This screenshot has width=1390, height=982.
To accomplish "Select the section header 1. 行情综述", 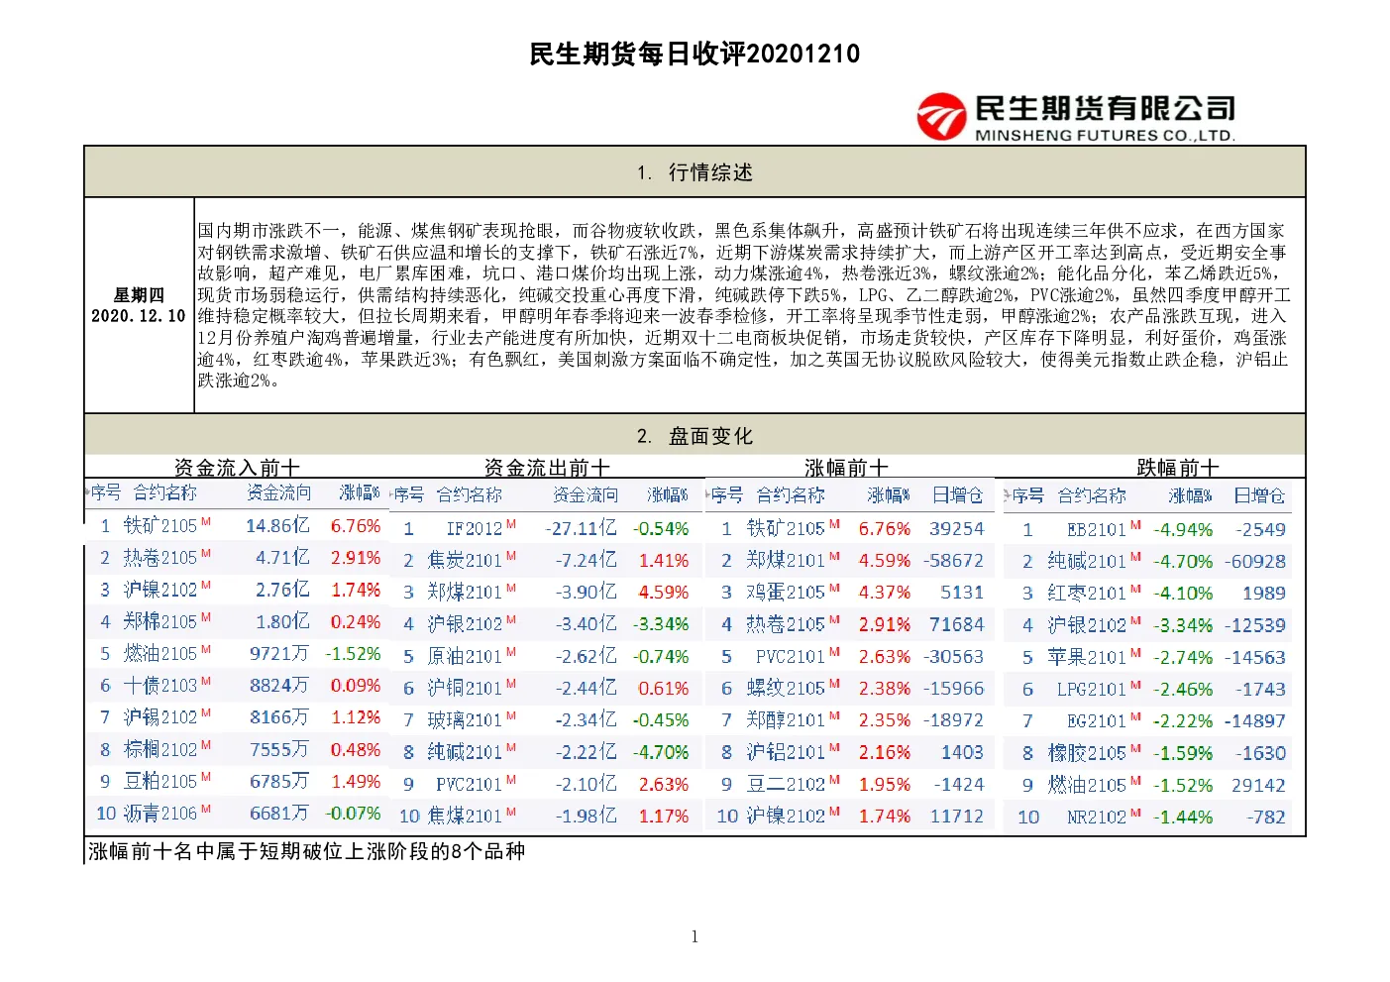I will [695, 172].
